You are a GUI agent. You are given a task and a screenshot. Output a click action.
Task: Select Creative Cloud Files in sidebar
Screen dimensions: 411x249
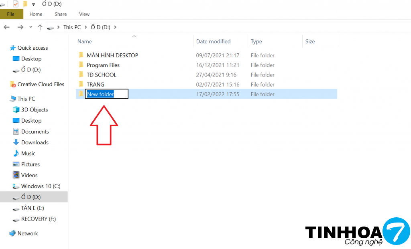(x=41, y=84)
